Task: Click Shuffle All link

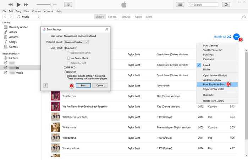Action: click(x=222, y=37)
